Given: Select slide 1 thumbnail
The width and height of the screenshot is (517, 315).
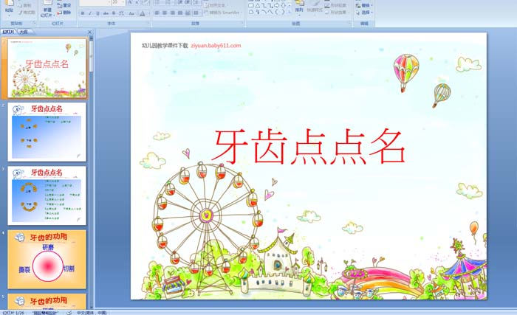Looking at the screenshot, I should 47,68.
